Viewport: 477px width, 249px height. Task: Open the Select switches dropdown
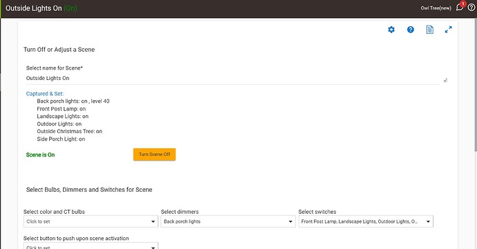[366, 221]
